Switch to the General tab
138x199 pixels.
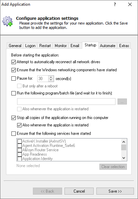(15, 46)
